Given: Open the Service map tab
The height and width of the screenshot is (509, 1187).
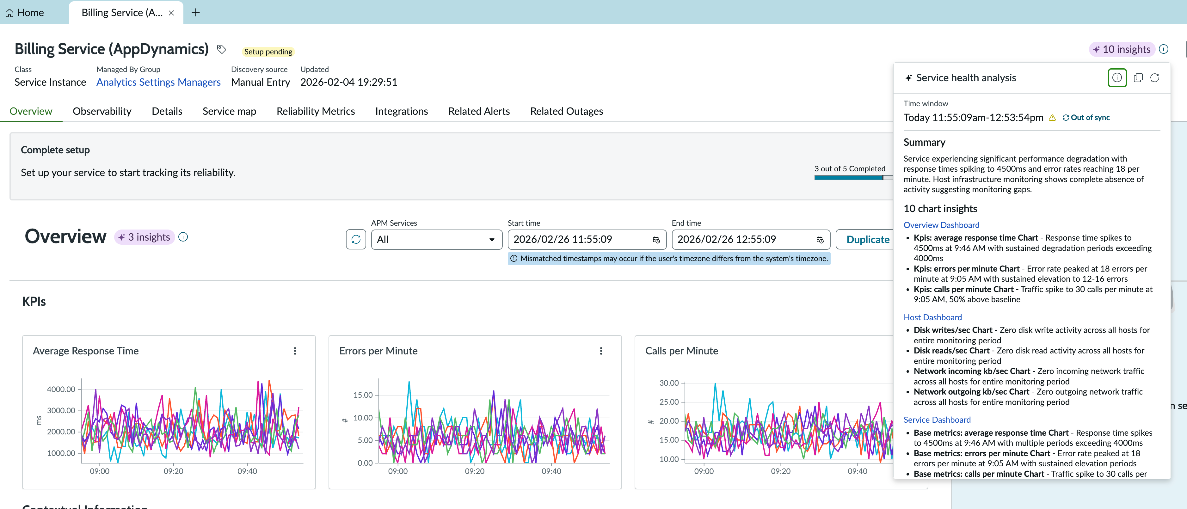Looking at the screenshot, I should [x=230, y=111].
